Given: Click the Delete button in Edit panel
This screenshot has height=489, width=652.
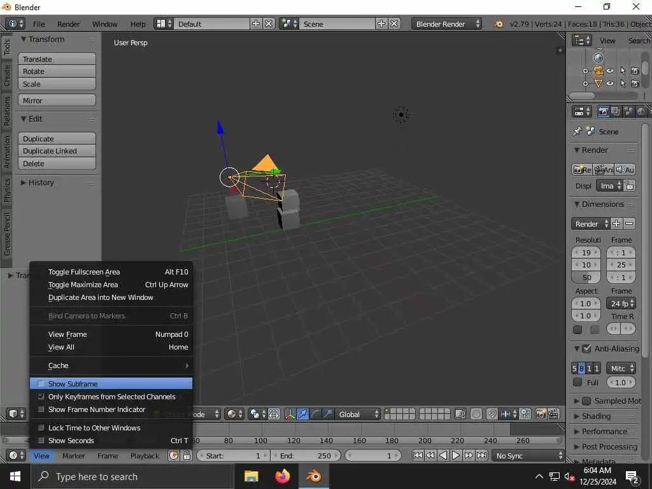Looking at the screenshot, I should click(x=57, y=164).
